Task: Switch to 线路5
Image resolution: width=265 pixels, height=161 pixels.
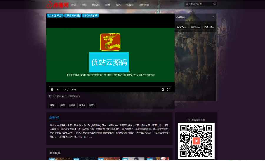Action: (92, 105)
